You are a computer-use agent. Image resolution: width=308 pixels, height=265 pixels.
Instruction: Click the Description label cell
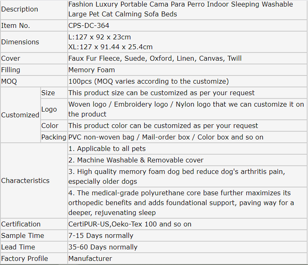coord(20,9)
